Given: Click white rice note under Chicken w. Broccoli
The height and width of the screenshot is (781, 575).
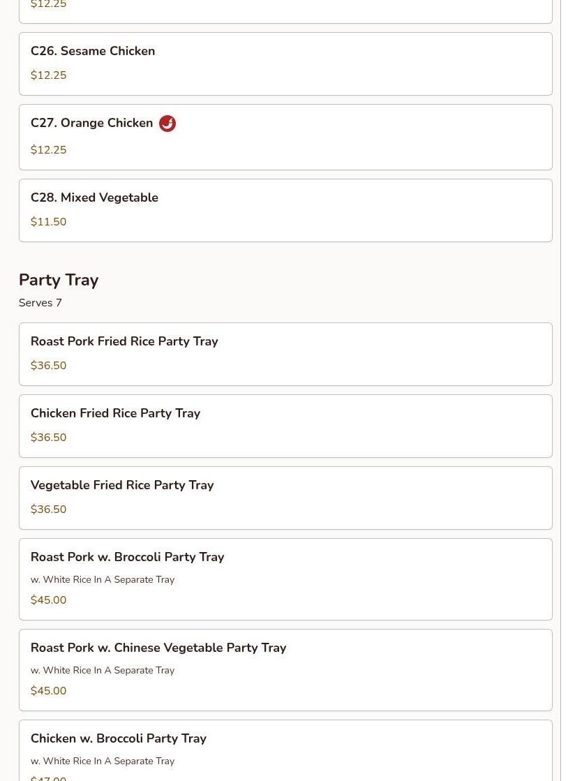Looking at the screenshot, I should pyautogui.click(x=103, y=761).
